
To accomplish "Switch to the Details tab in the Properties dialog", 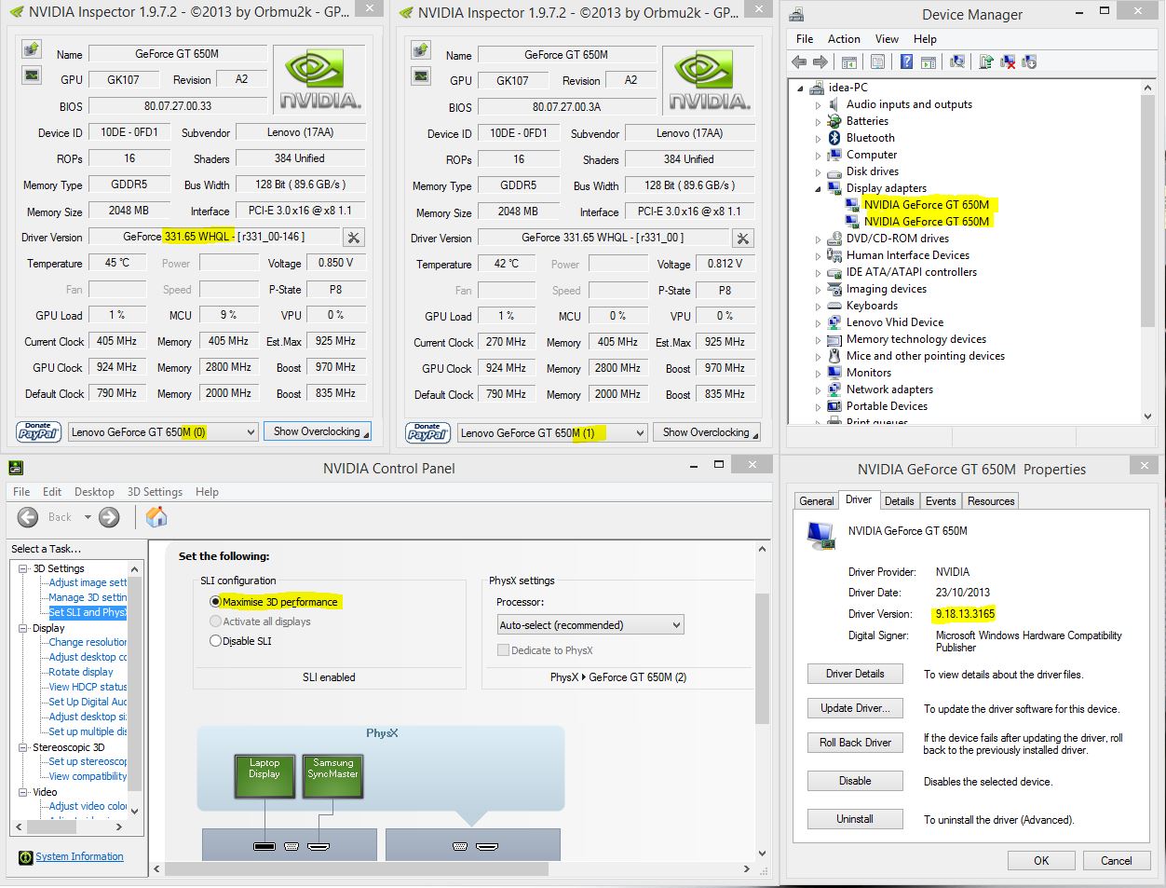I will click(899, 501).
